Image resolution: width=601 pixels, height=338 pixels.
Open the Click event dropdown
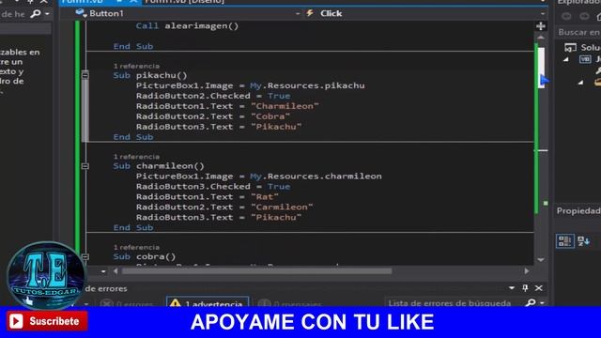tap(543, 13)
